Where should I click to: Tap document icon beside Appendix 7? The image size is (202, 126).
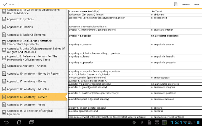tap(4, 50)
